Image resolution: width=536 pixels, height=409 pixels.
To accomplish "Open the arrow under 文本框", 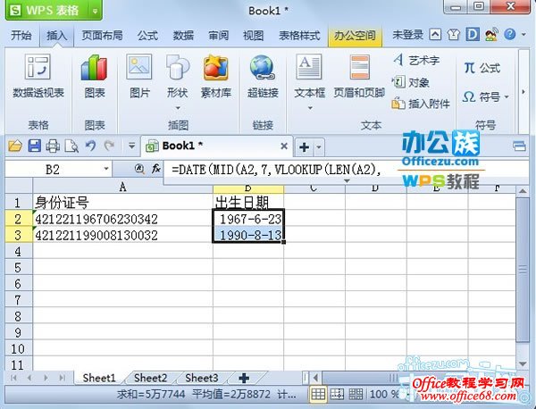I will coord(310,108).
